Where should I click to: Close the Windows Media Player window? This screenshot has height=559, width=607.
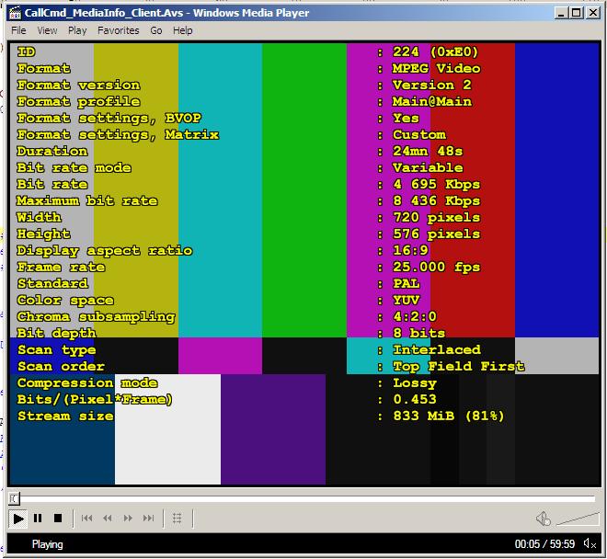pyautogui.click(x=593, y=13)
